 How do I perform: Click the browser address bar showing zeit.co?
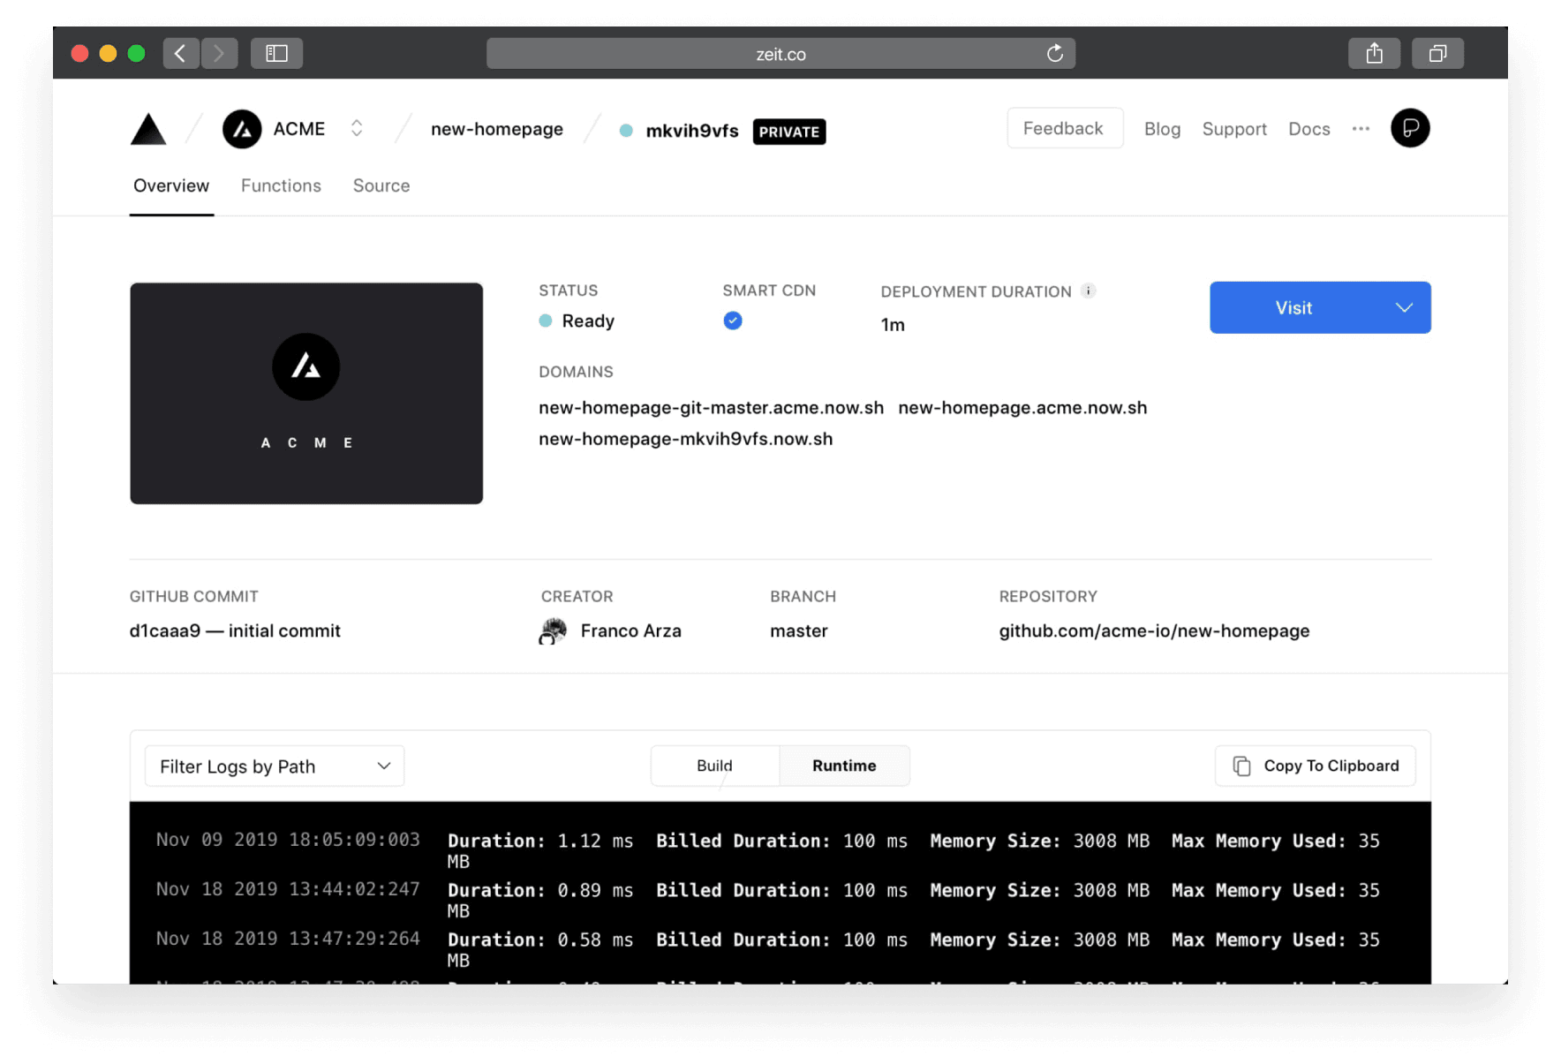(x=780, y=53)
